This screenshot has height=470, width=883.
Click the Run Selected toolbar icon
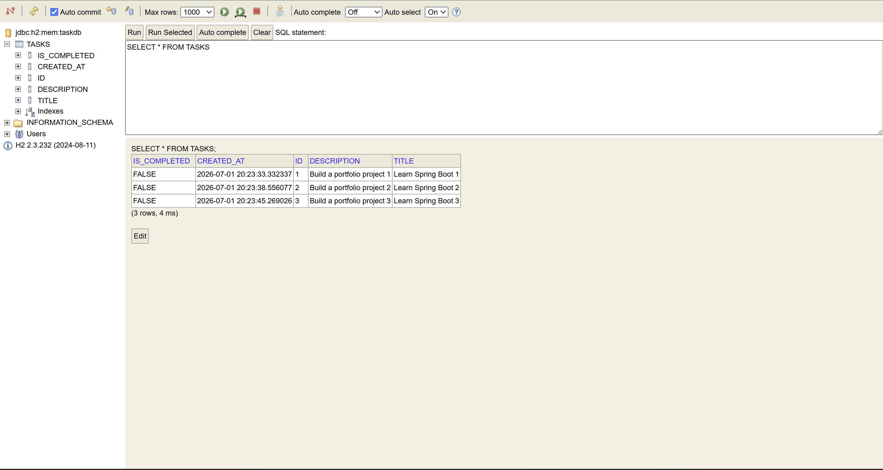click(240, 12)
